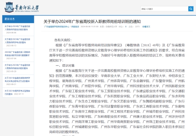
Task: Click the 收藏本文 bookmark link
Action: click(x=146, y=27)
